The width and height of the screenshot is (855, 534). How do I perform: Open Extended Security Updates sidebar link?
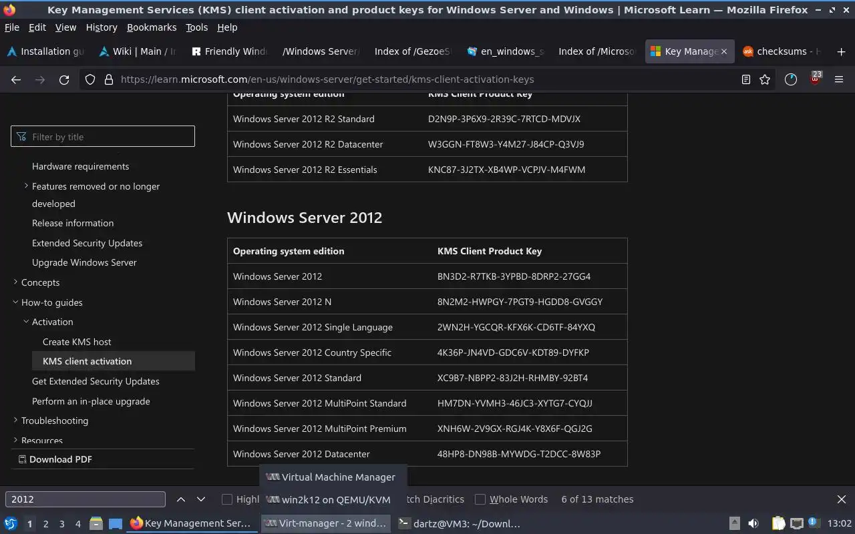click(87, 243)
